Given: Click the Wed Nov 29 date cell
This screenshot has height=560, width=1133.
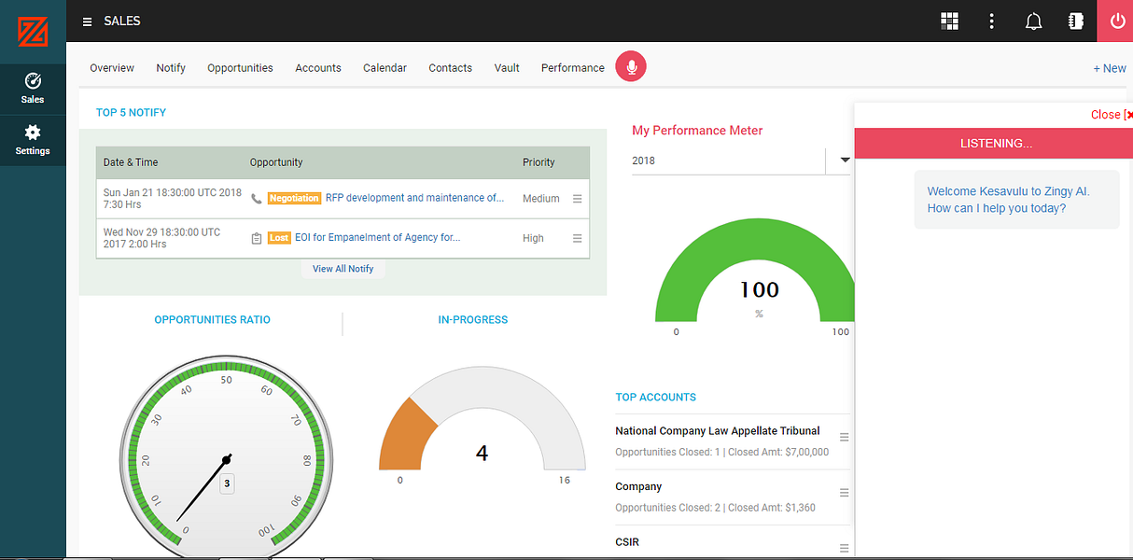Looking at the screenshot, I should coord(162,238).
